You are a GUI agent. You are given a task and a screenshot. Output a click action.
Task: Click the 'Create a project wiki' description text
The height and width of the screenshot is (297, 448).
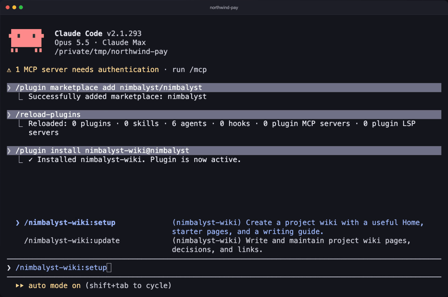[298, 227]
